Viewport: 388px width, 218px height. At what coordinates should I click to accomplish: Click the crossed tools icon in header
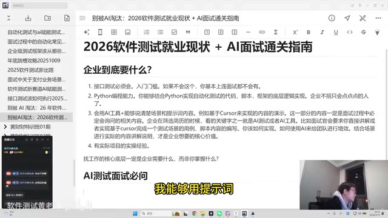363,18
